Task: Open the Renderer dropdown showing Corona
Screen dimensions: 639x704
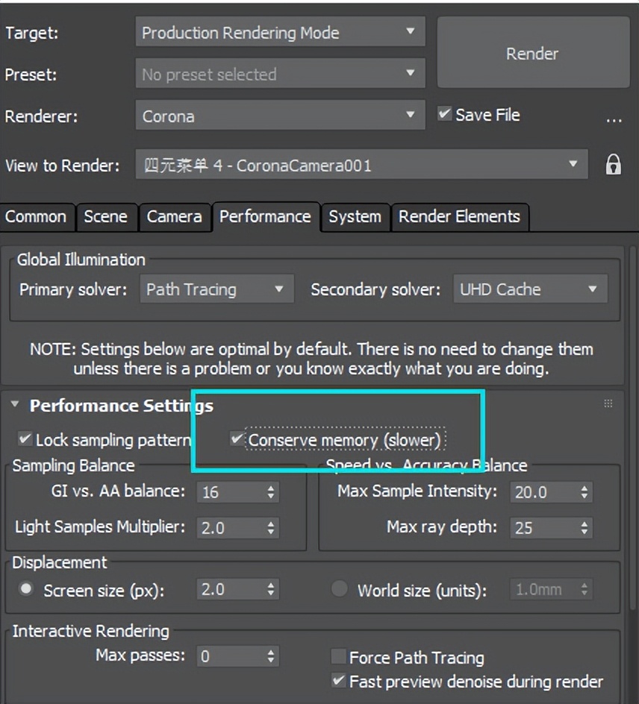Action: (x=281, y=115)
